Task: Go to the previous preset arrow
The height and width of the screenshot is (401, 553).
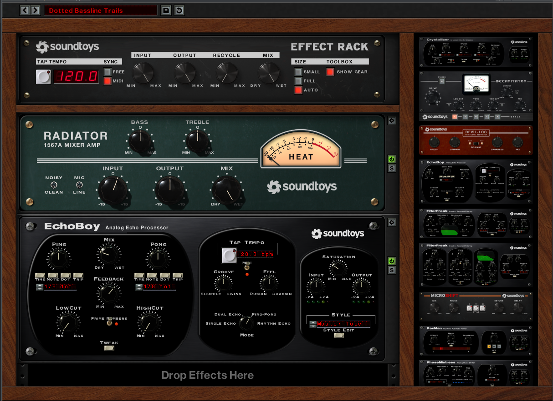Action: click(25, 10)
